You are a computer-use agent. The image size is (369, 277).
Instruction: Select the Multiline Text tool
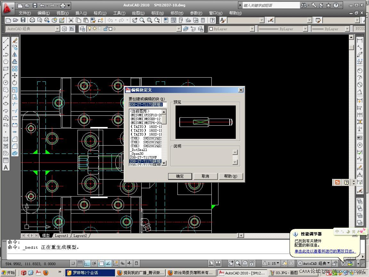(x=6, y=167)
